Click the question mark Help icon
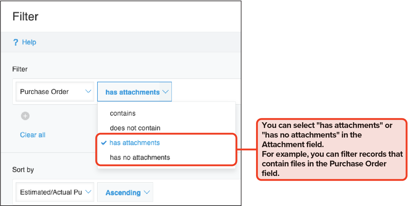The image size is (408, 206). 16,42
